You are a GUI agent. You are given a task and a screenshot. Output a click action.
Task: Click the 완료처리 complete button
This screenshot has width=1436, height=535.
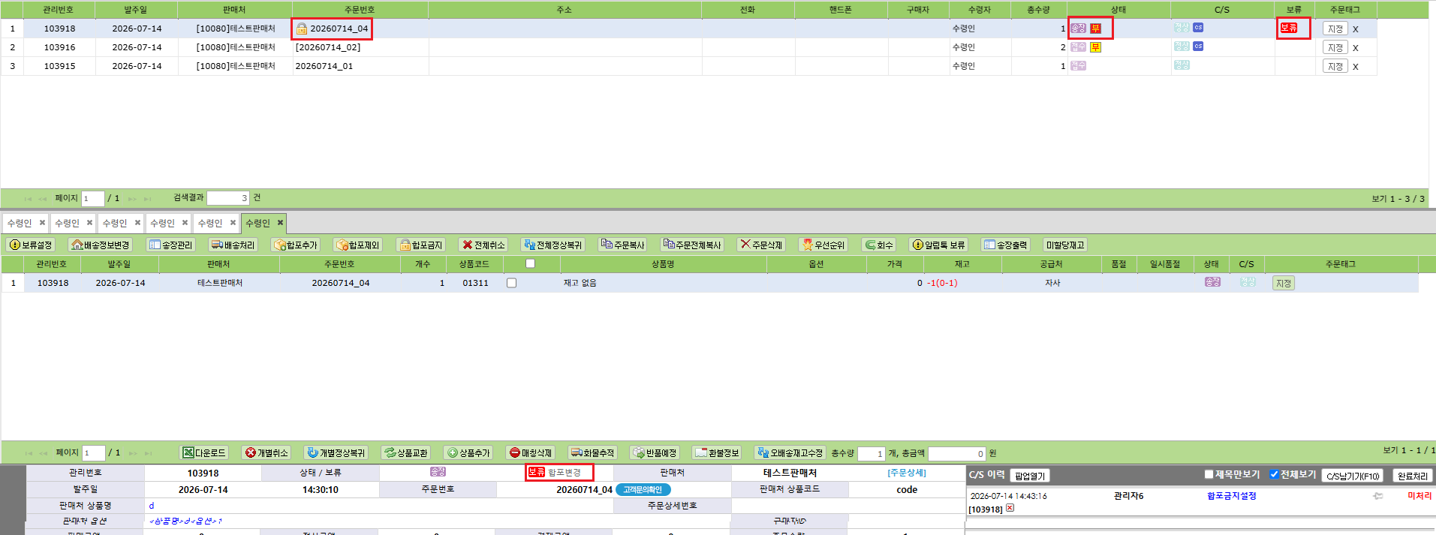point(1412,476)
